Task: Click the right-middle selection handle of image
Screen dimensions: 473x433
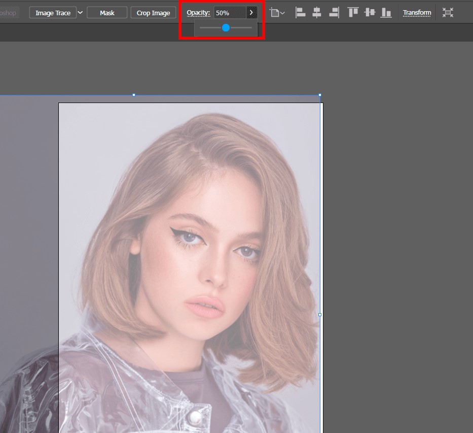Action: [x=320, y=315]
